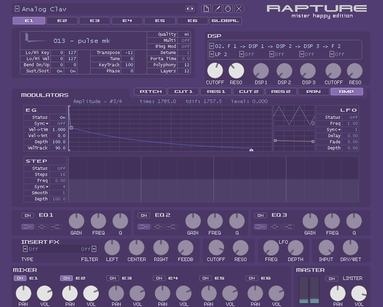
Task: Enable element E3 in the mixer
Action: [113, 278]
